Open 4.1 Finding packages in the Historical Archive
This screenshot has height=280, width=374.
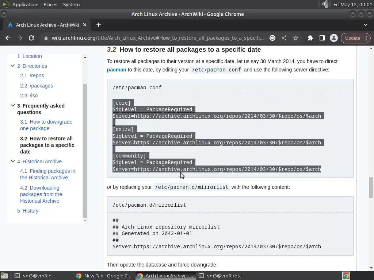coord(47,174)
